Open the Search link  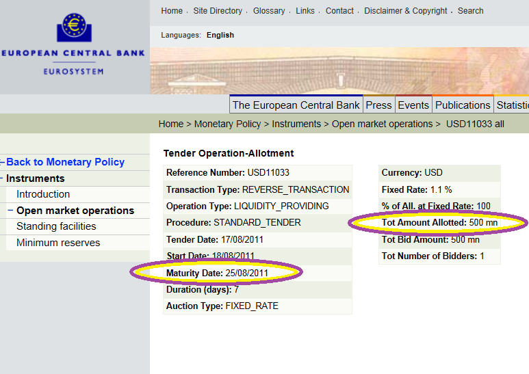coord(470,11)
